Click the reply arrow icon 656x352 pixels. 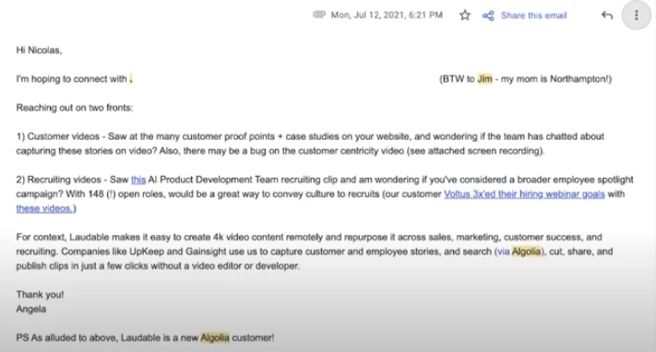(x=606, y=16)
